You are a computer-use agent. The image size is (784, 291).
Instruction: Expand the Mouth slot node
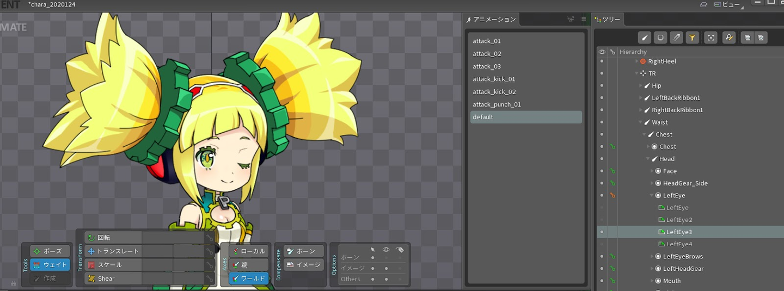coord(652,281)
